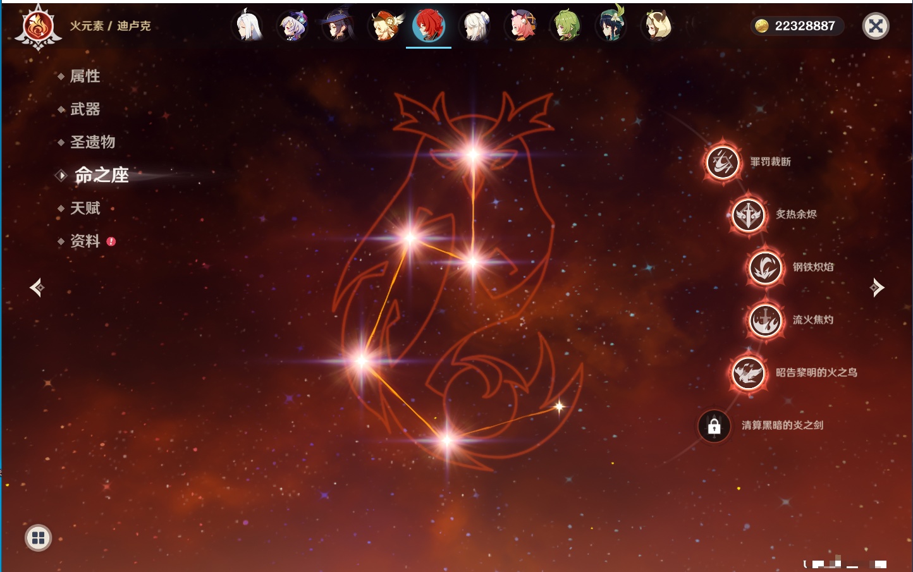The image size is (913, 572).
Task: Go to previous character with left arrow
Action: pyautogui.click(x=37, y=288)
